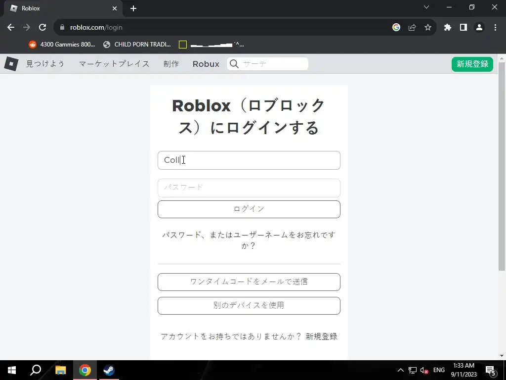Switch input language via ENG indicator
The width and height of the screenshot is (506, 380).
[x=439, y=370]
